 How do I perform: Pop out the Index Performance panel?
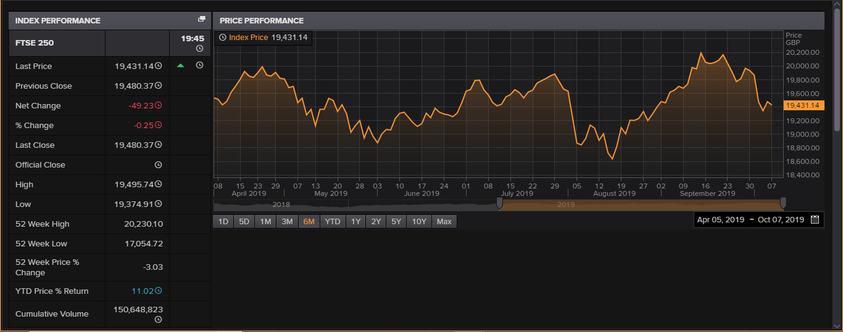tap(201, 20)
